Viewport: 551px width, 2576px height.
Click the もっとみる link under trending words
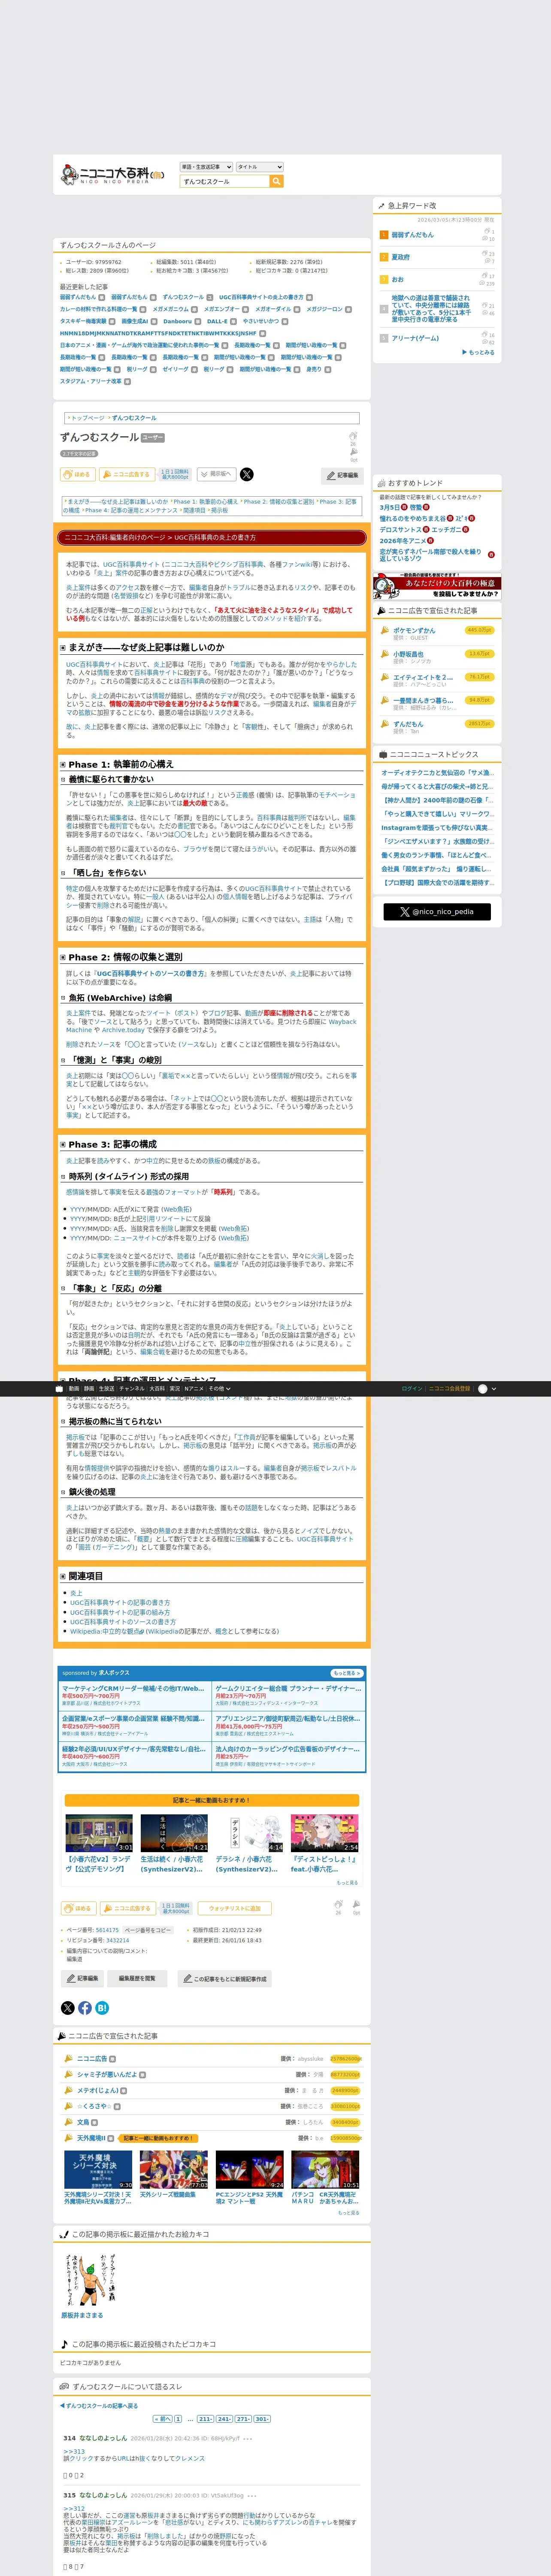point(479,352)
